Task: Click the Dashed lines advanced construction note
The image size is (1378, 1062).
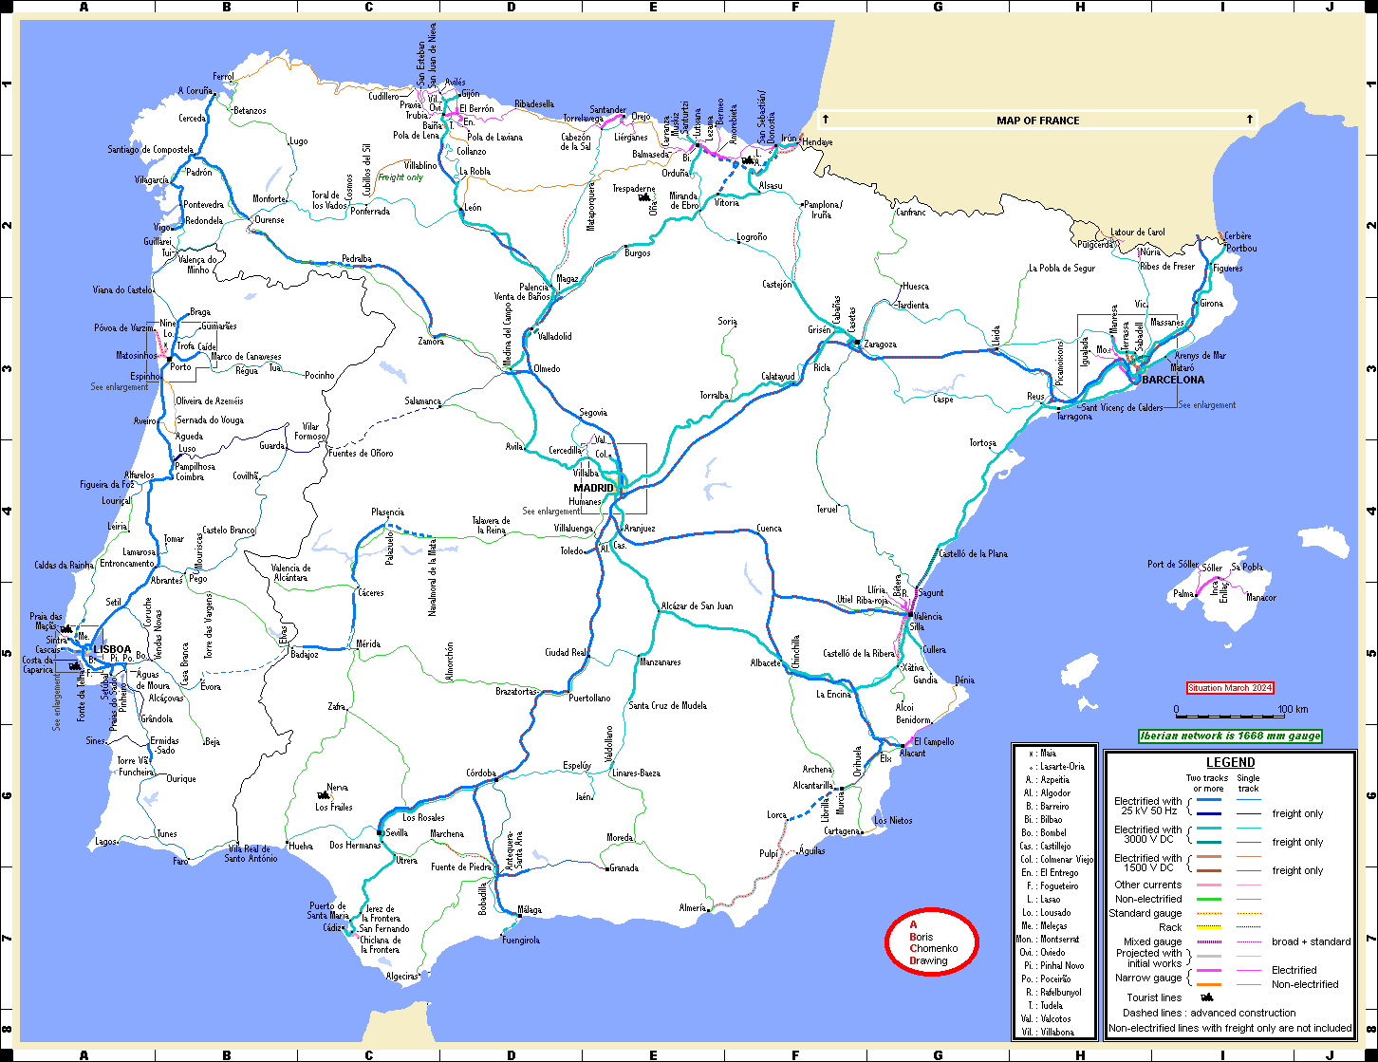Action: (x=1209, y=1013)
